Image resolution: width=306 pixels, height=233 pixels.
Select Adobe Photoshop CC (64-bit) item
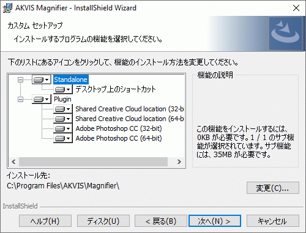pyautogui.click(x=119, y=138)
